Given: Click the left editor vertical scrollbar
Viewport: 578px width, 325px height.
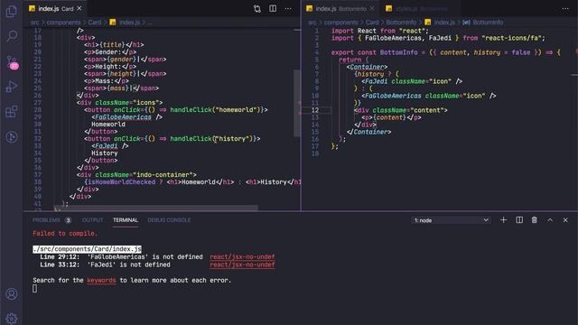Looking at the screenshot, I should 297,103.
